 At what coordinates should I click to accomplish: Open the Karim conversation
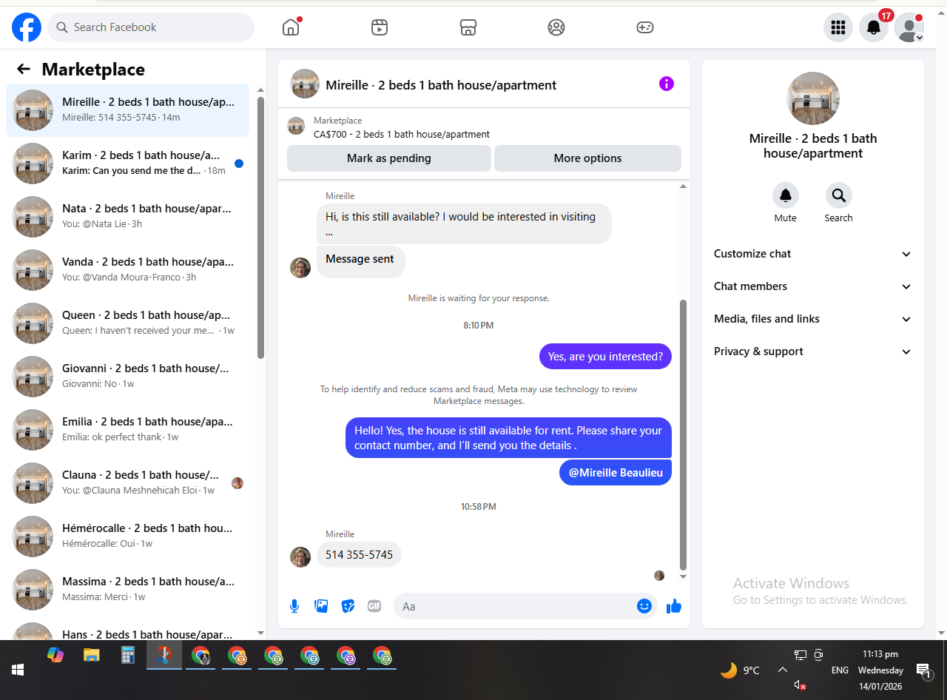(x=127, y=164)
